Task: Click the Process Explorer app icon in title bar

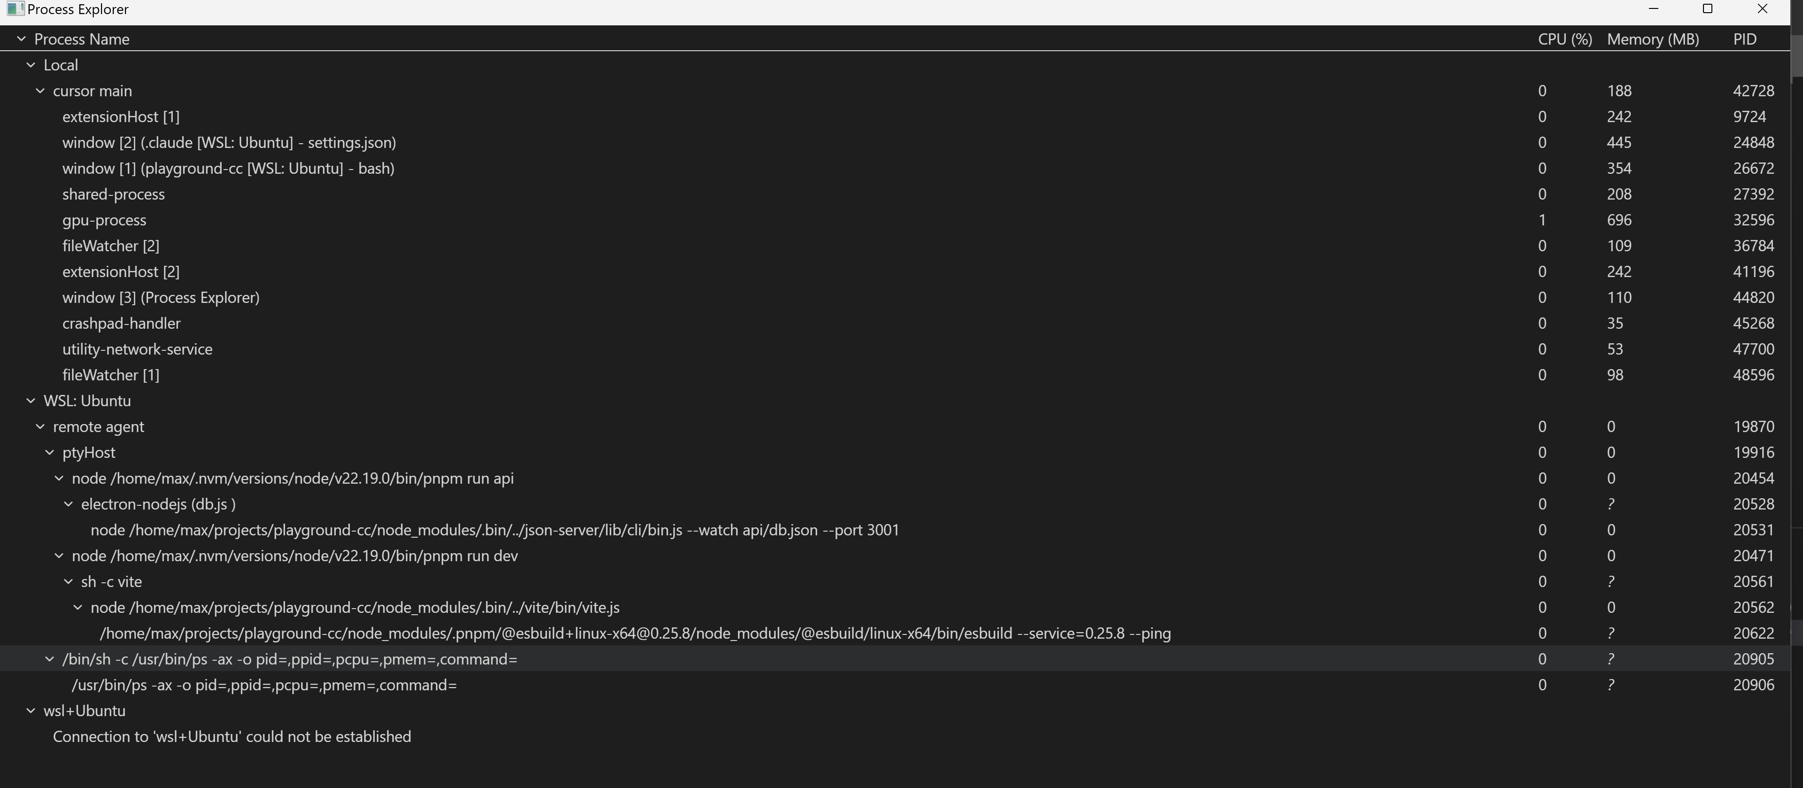Action: (x=15, y=9)
